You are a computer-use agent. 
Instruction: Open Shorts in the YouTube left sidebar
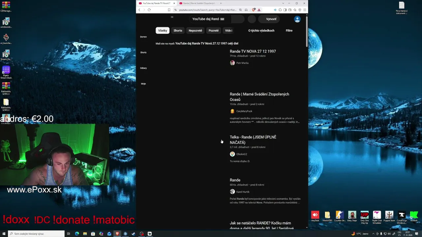click(x=143, y=52)
